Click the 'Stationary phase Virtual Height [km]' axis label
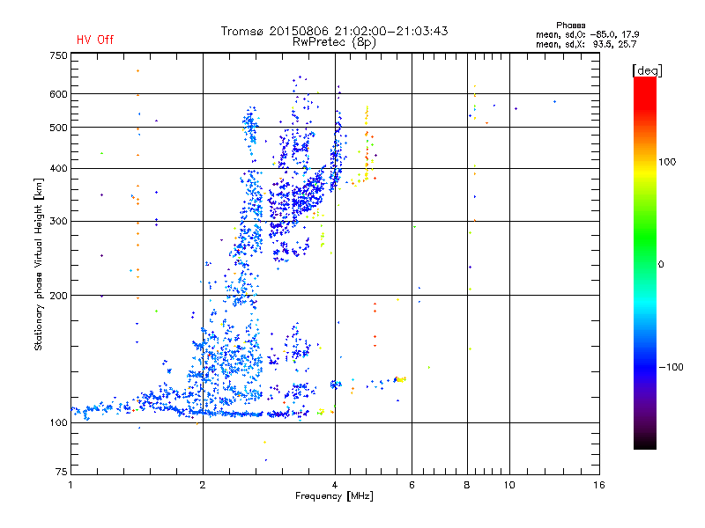This screenshot has width=705, height=528. coord(39,265)
